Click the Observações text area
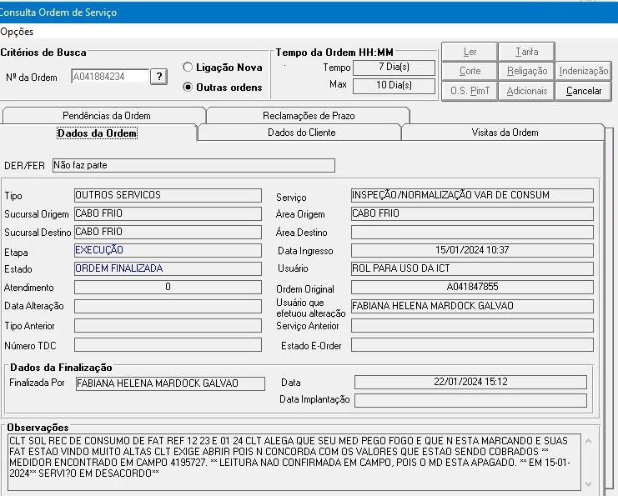 294,462
